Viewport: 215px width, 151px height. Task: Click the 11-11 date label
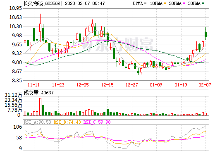33,85
